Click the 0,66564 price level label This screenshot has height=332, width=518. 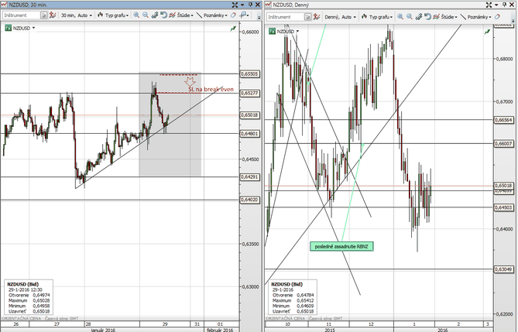pyautogui.click(x=504, y=120)
